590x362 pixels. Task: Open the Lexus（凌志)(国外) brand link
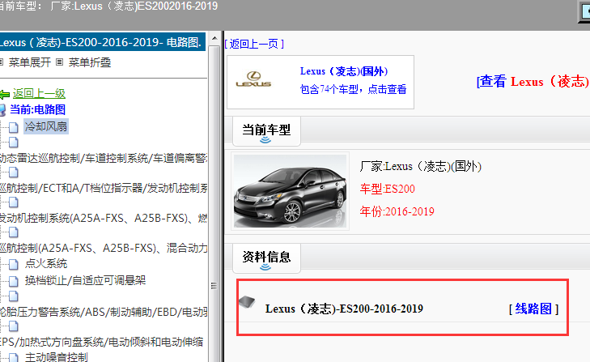(344, 71)
